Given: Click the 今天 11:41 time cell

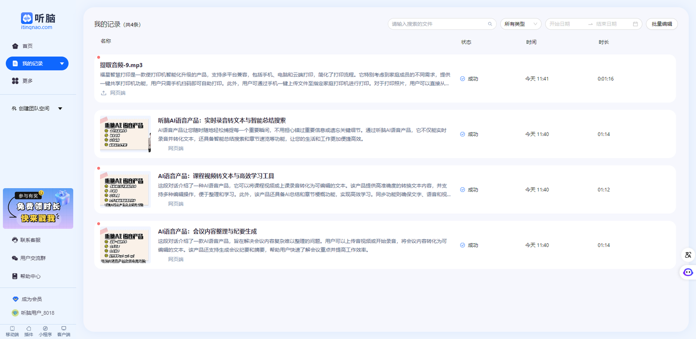Looking at the screenshot, I should pyautogui.click(x=537, y=78).
